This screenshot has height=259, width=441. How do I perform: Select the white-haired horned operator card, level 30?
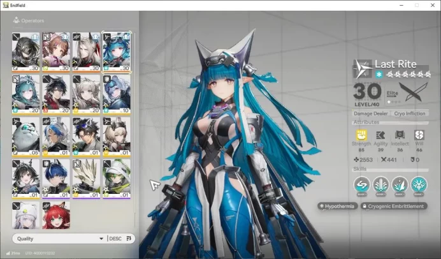coord(86,52)
